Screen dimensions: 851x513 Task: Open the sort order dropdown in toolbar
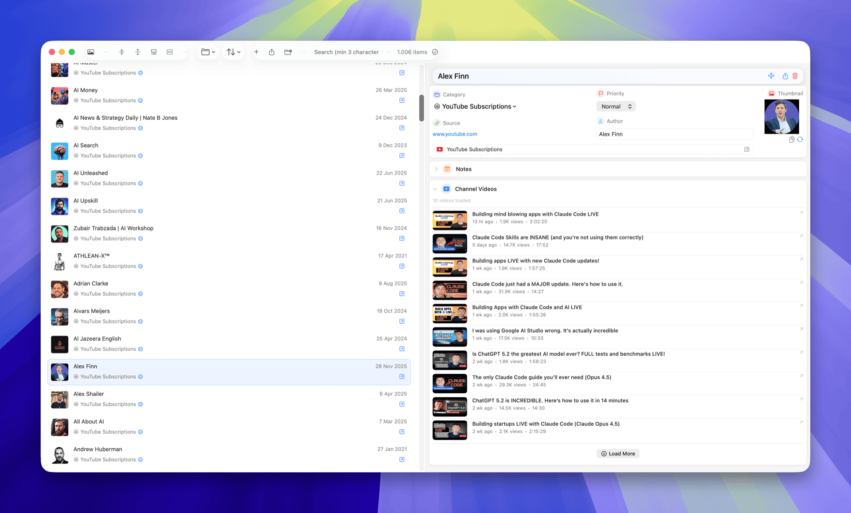234,52
